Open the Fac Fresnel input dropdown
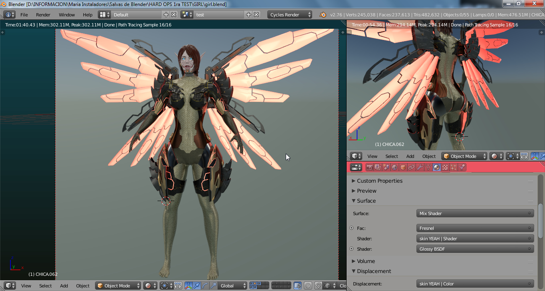Viewport: 545px width, 291px height. [475, 228]
